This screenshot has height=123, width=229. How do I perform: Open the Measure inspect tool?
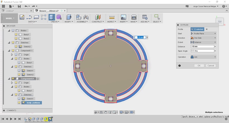click(112, 17)
